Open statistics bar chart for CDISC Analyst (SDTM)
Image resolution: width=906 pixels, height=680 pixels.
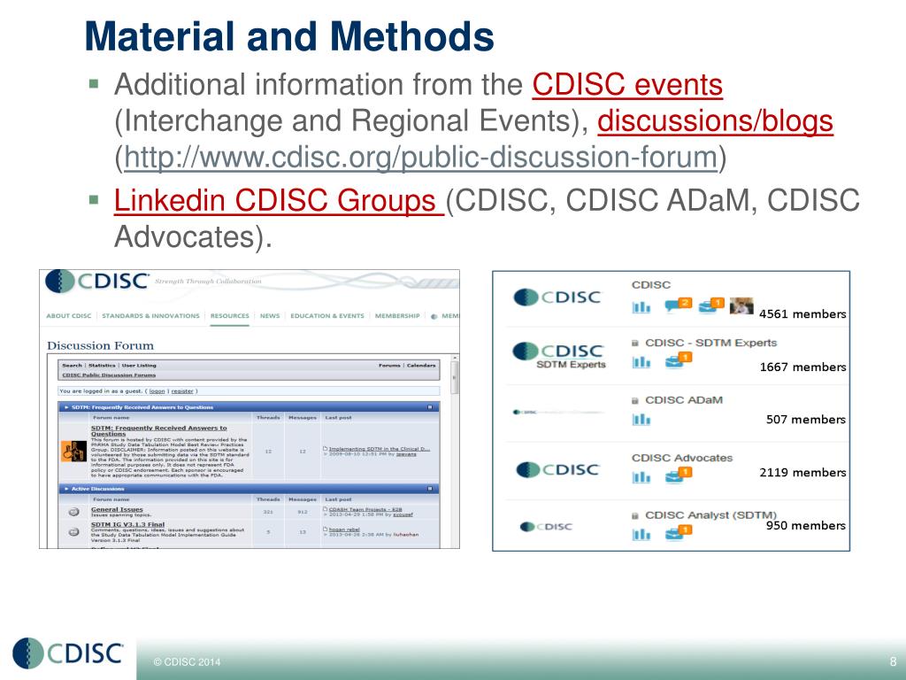click(x=641, y=534)
